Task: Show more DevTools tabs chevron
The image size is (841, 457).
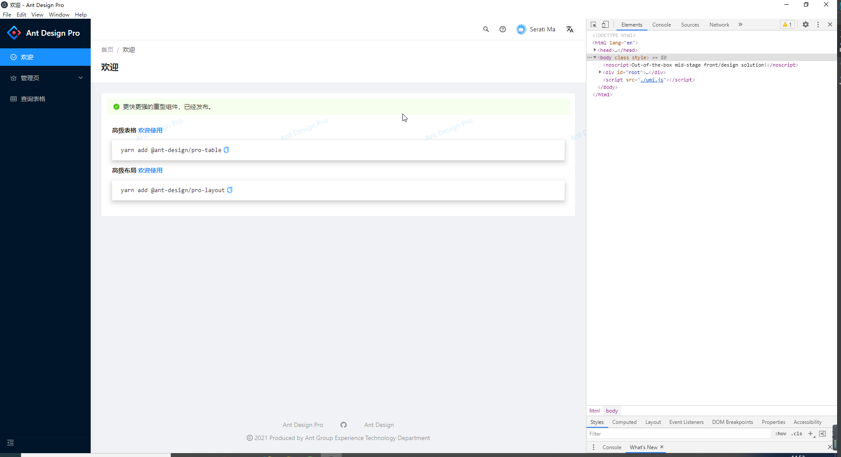Action: point(740,25)
